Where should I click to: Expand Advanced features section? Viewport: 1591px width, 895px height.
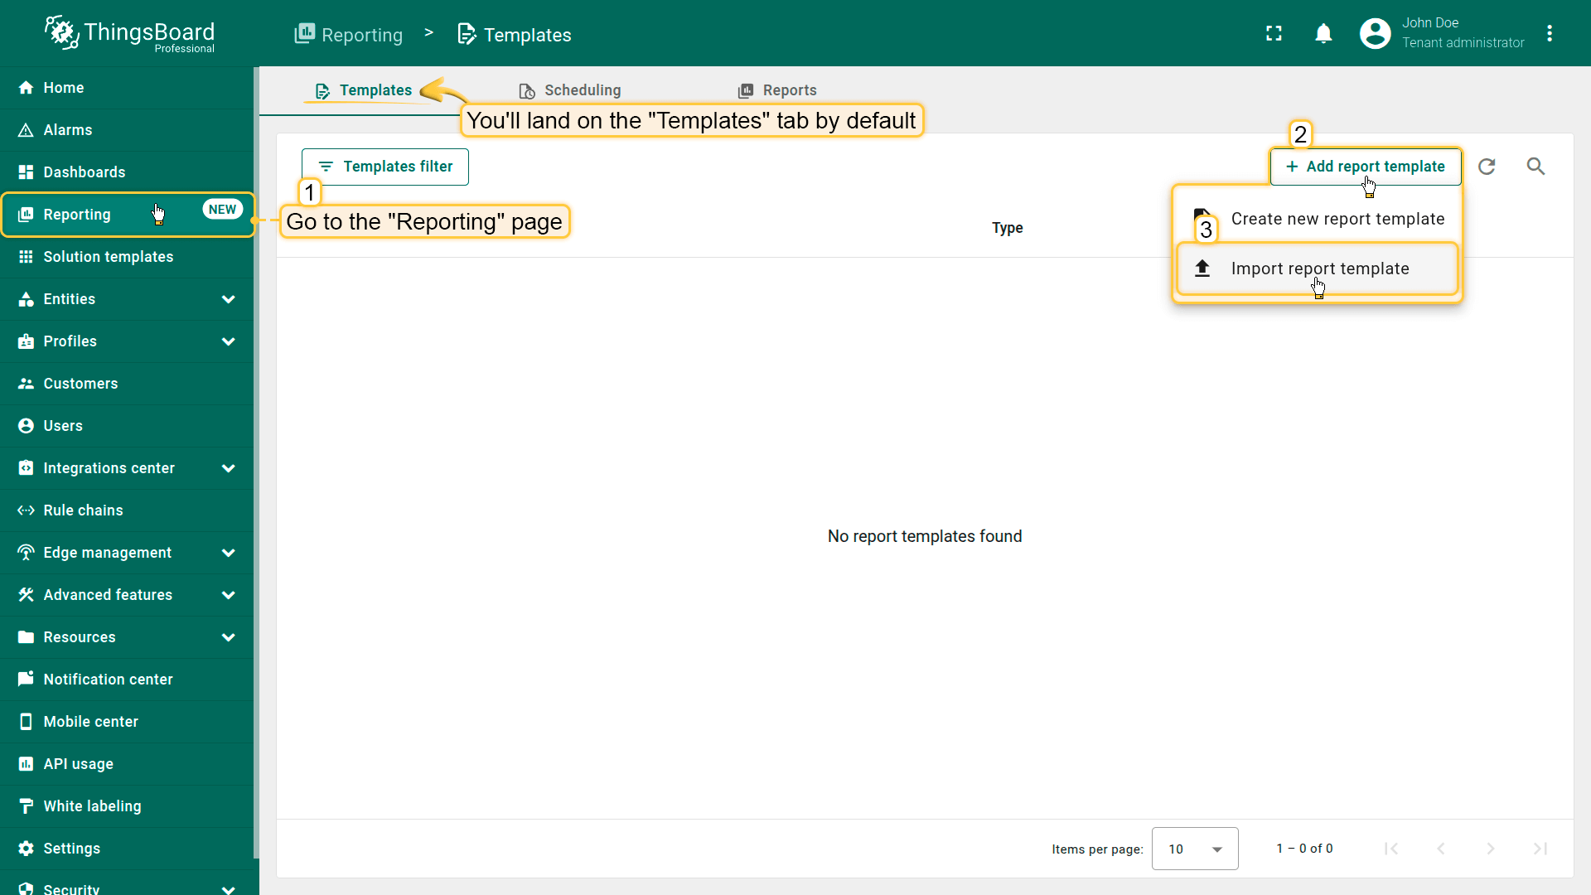click(228, 595)
